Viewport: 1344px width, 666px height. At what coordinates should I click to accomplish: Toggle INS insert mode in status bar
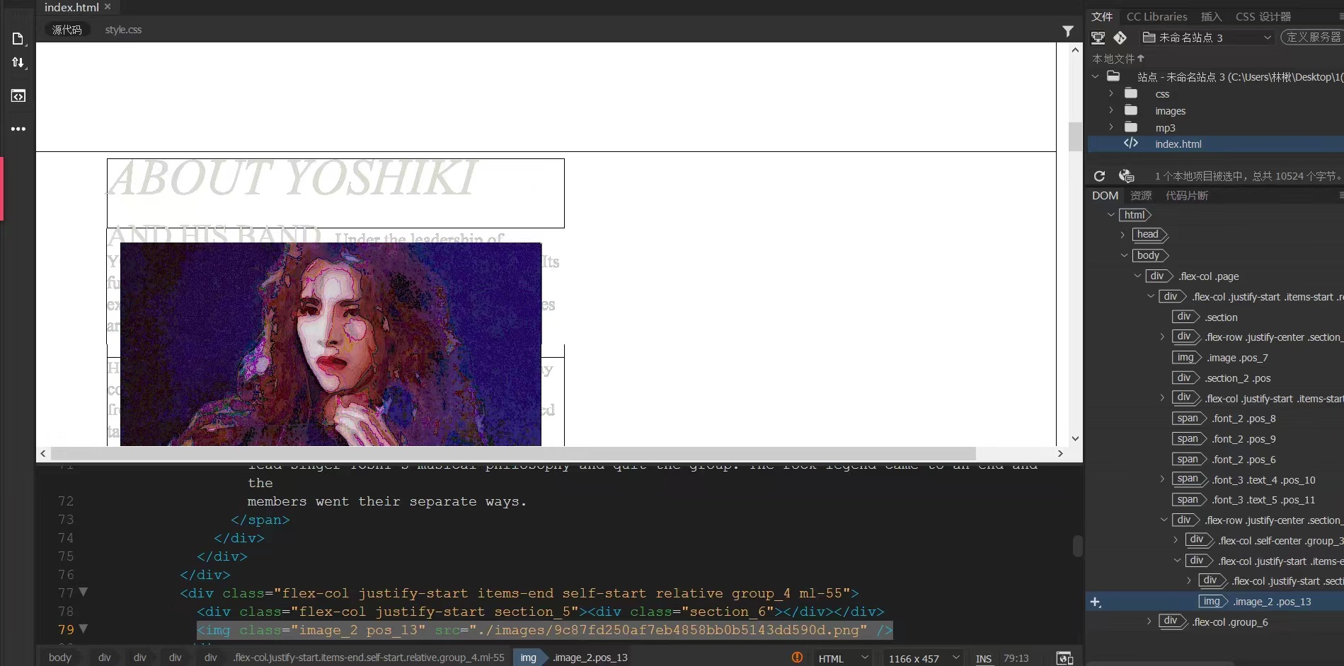[984, 658]
